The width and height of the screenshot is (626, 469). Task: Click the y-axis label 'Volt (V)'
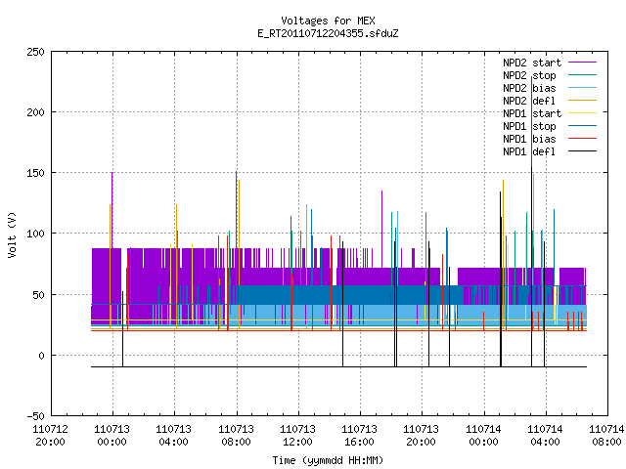click(13, 234)
